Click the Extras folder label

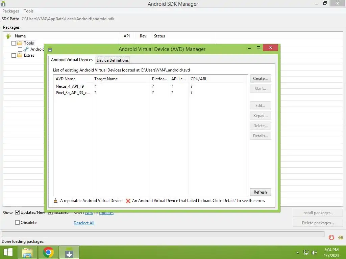coord(29,55)
